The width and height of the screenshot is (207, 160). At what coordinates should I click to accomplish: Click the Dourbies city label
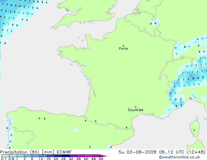coord(135,110)
